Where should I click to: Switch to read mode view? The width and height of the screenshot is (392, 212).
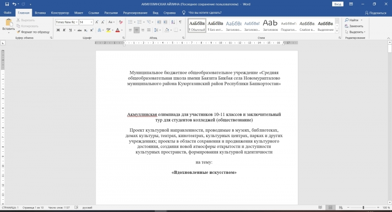[320, 208]
